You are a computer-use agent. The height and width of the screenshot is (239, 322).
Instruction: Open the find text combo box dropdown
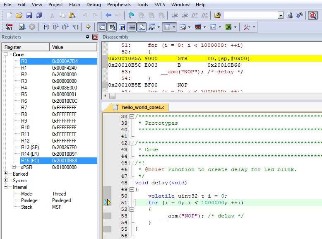click(281, 15)
